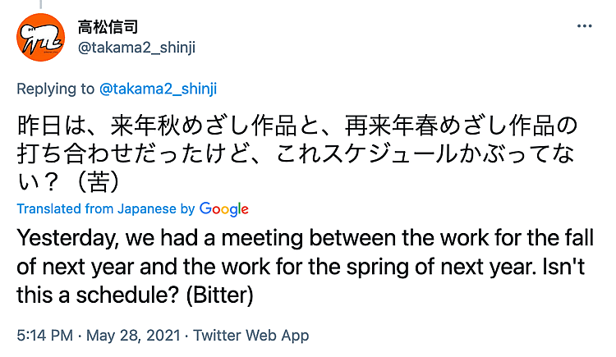The width and height of the screenshot is (616, 357).
Task: Open the 高松信司 display name profile
Action: click(106, 27)
